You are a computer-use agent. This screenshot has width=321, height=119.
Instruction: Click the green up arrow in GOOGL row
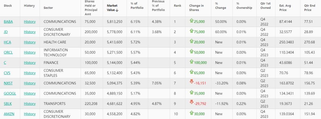point(192,92)
